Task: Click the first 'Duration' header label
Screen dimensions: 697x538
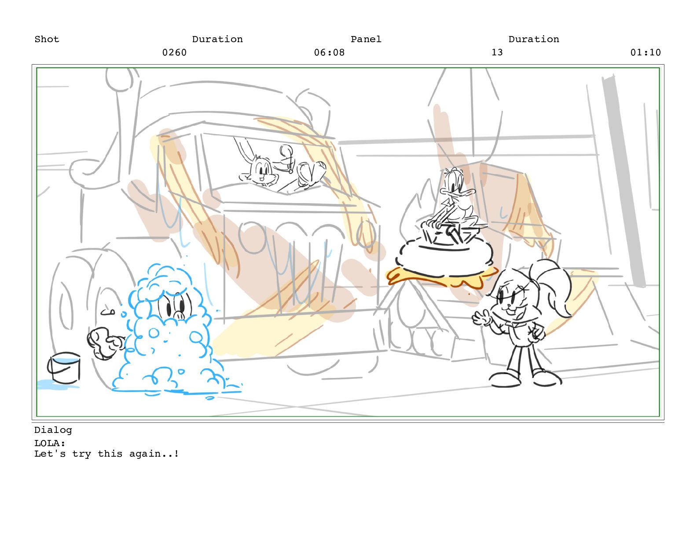Action: (x=217, y=39)
